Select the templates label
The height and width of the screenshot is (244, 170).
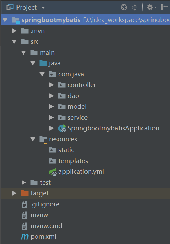73,161
